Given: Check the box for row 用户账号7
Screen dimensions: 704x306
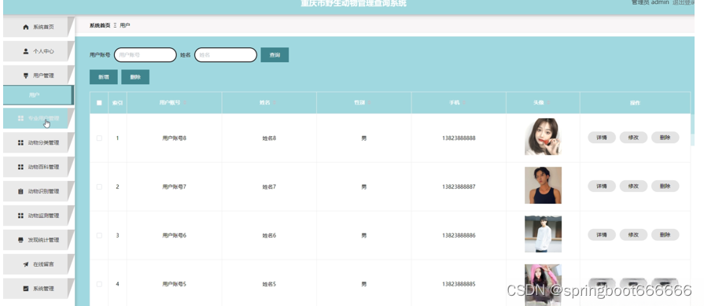Looking at the screenshot, I should click(x=99, y=186).
